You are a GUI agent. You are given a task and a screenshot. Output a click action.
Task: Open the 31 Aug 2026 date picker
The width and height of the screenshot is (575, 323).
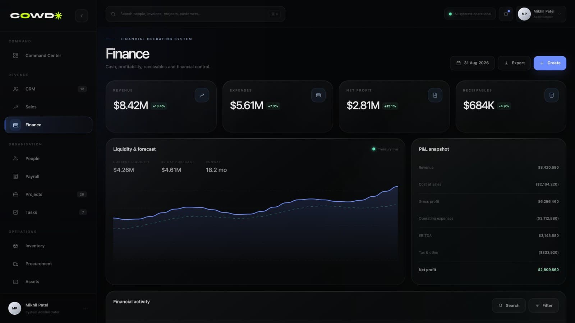472,63
